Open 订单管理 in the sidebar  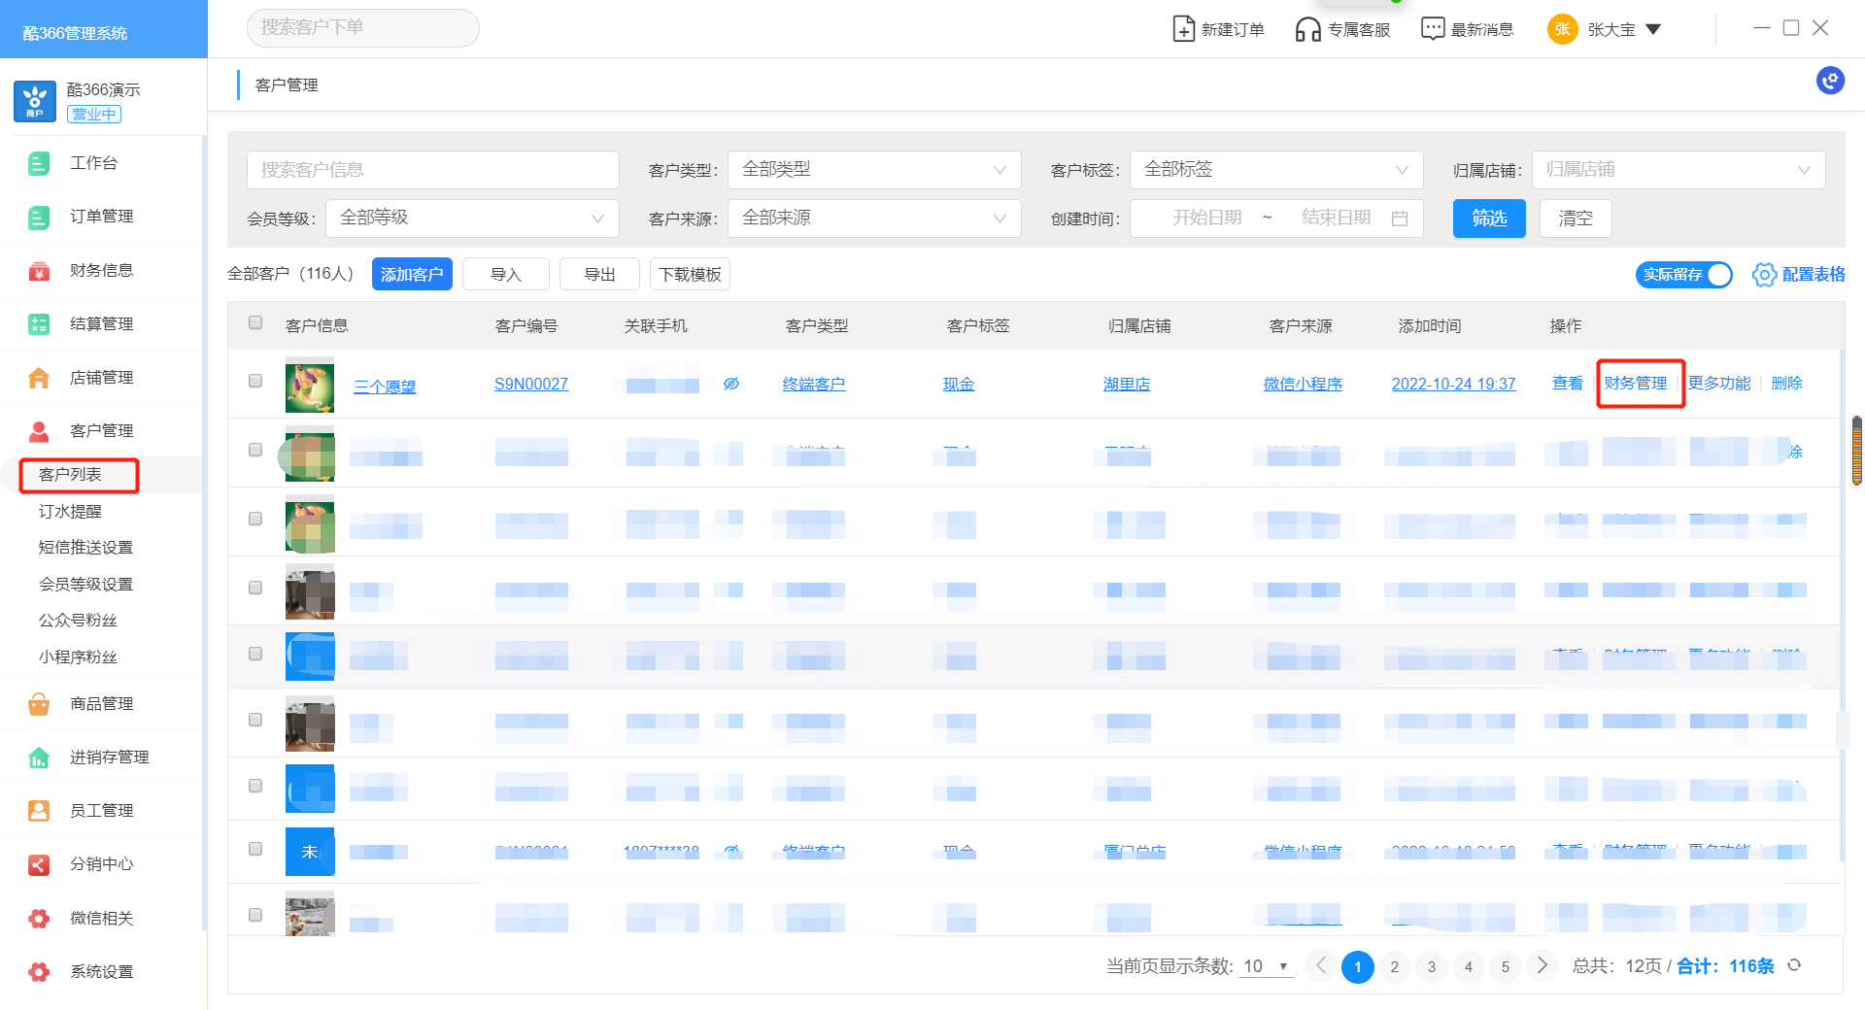pyautogui.click(x=101, y=217)
